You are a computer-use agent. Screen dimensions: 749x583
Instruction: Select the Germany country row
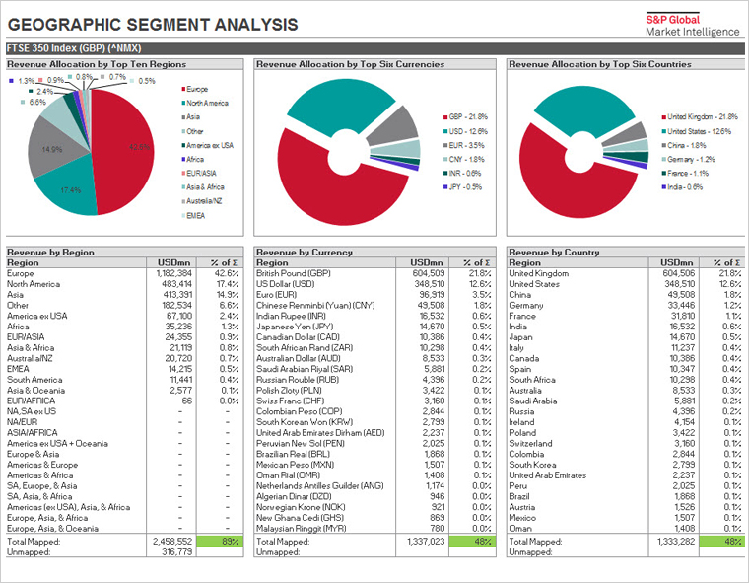click(626, 305)
